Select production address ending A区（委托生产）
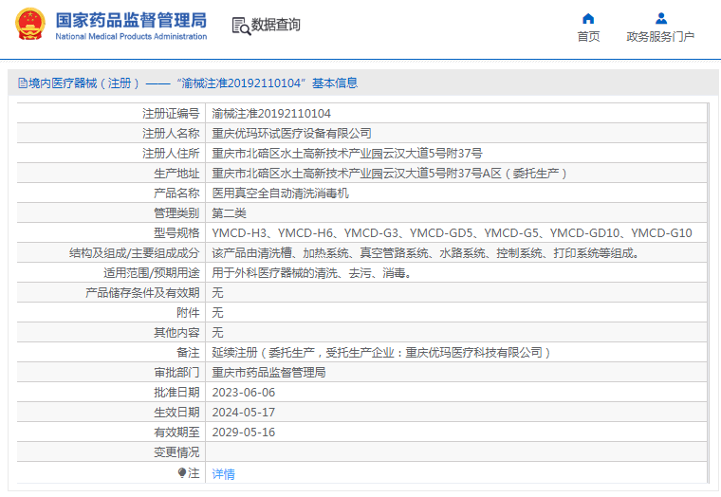This screenshot has width=721, height=497. pos(390,174)
